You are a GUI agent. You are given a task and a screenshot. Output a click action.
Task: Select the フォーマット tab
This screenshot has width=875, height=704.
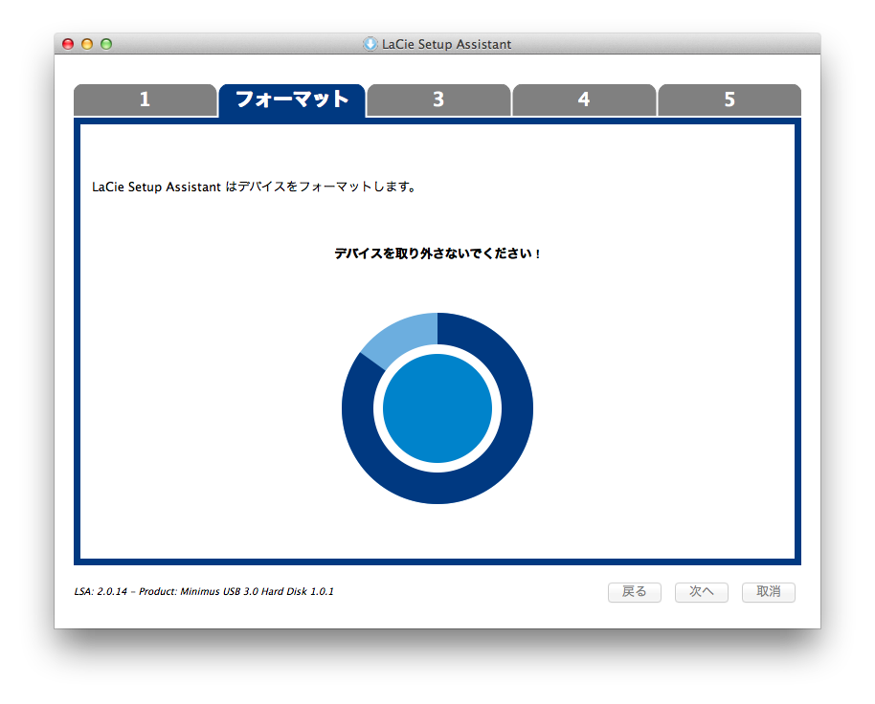pos(292,99)
